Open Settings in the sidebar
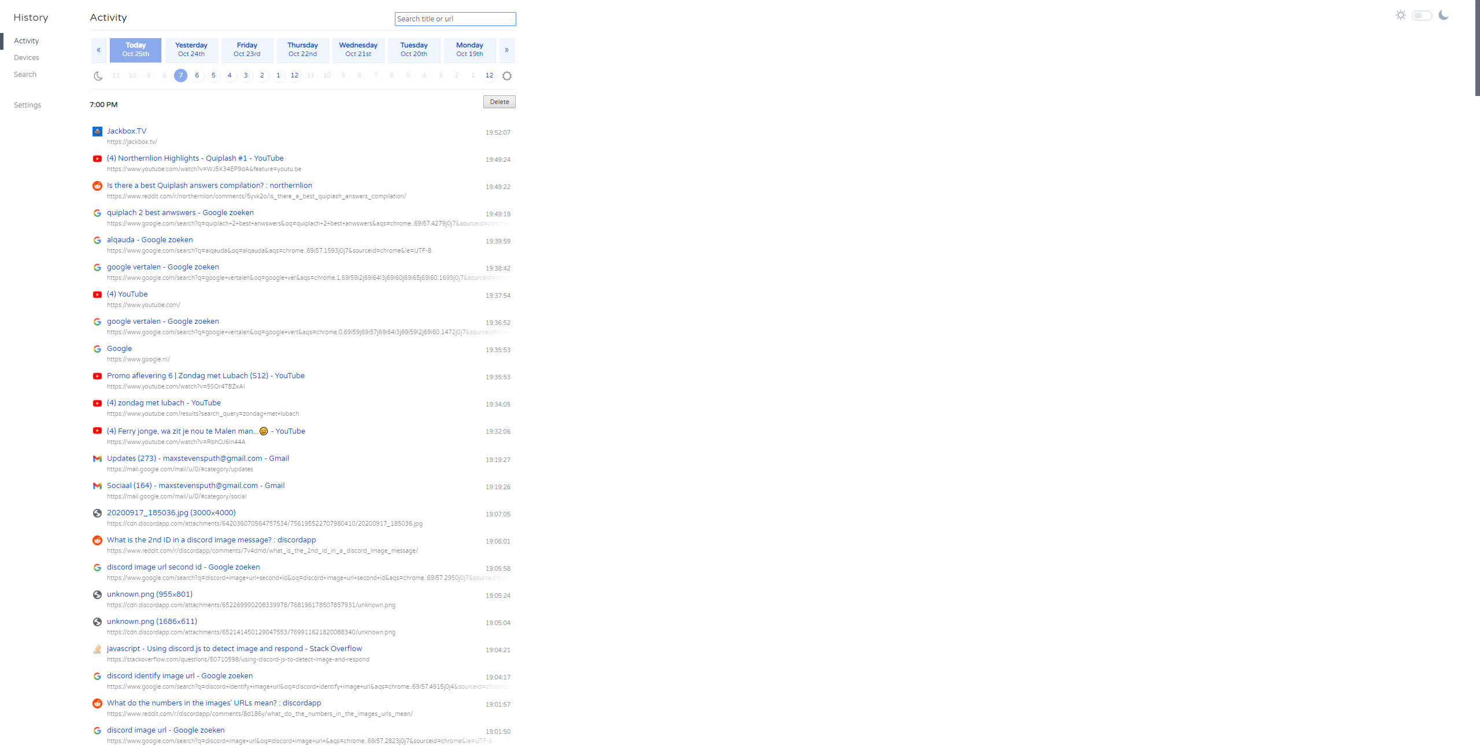This screenshot has height=750, width=1480. [27, 105]
